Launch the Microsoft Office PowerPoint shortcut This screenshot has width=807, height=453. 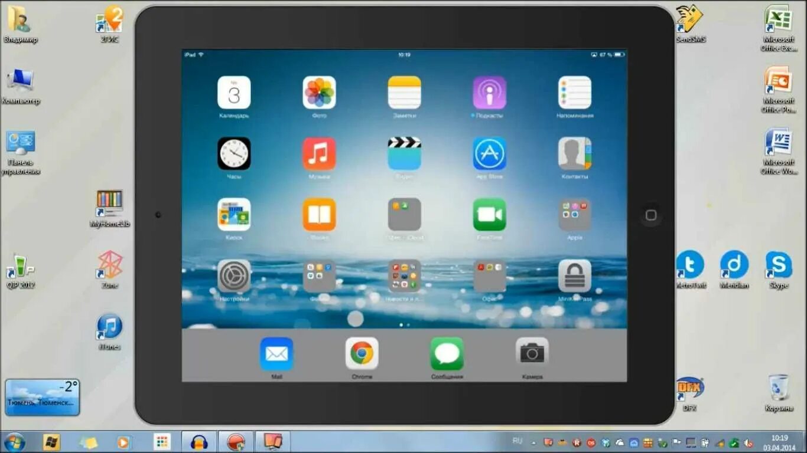pos(779,89)
